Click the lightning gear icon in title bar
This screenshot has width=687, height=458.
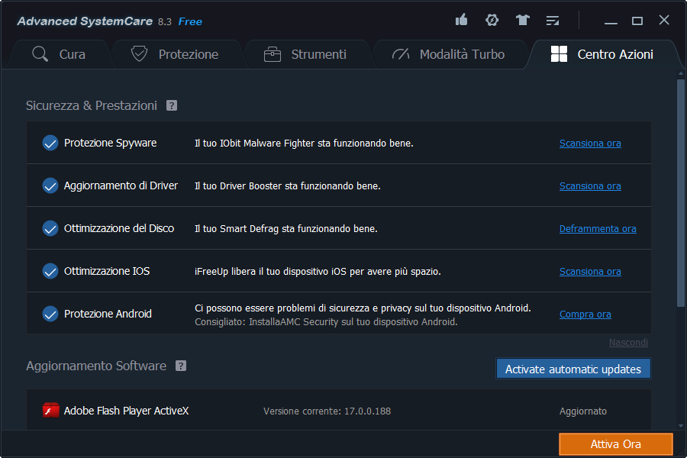(x=492, y=21)
